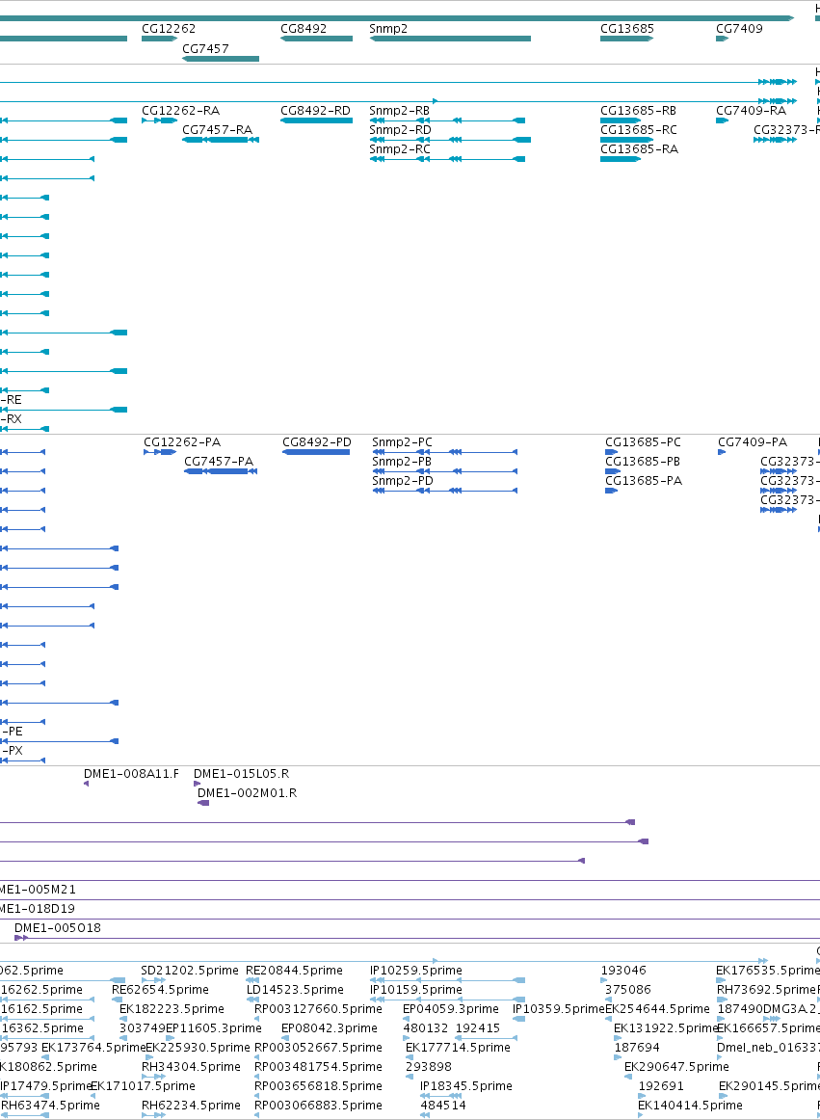This screenshot has width=820, height=1120.
Task: Select EST IP10359.5prime
Action: (x=559, y=1009)
